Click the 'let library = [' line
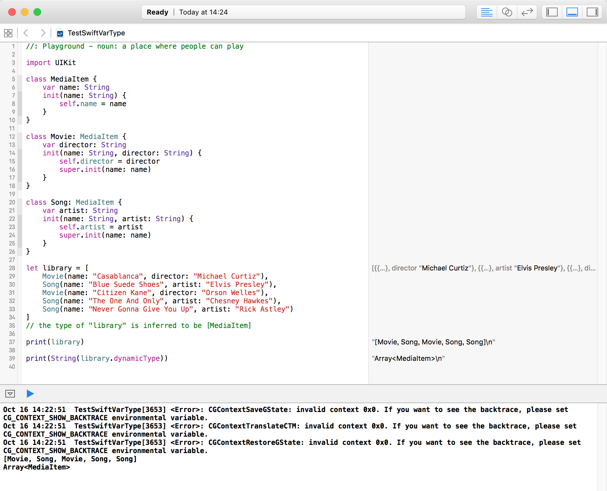The image size is (607, 491). 57,268
